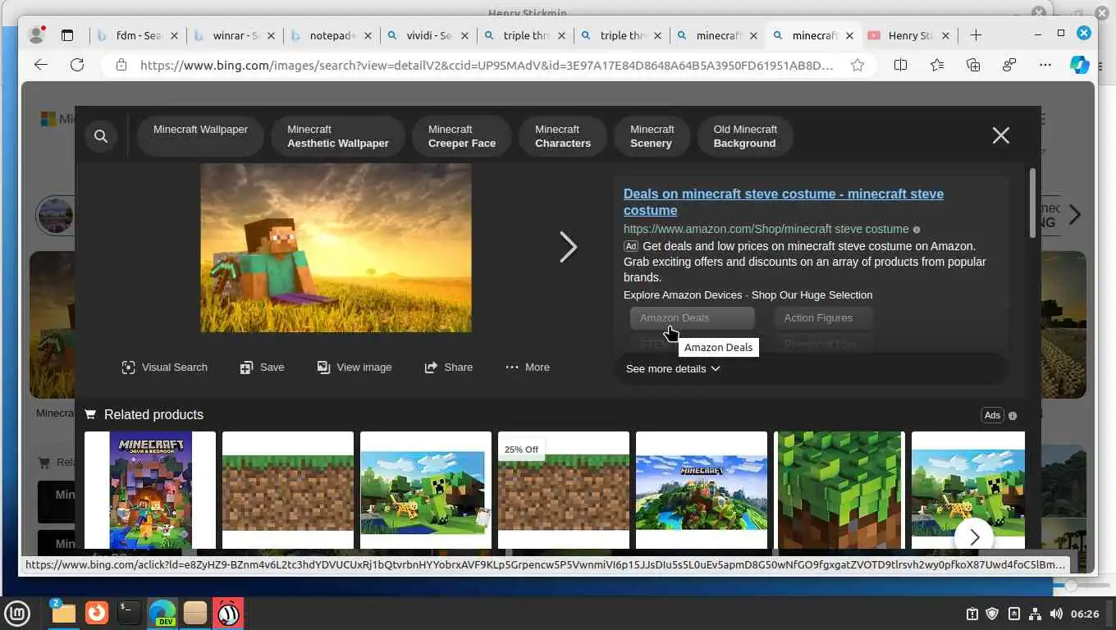Screen dimensions: 1116x630
Task: Open a new browser tab
Action: 976,35
